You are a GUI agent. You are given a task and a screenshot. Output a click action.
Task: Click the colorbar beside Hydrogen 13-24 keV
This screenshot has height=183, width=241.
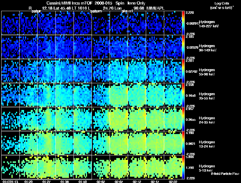[183, 143]
